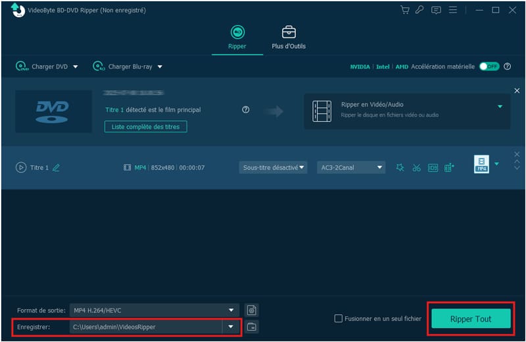Rename Titre 1 with the pencil icon
Viewport: 526px width, 342px height.
(56, 168)
